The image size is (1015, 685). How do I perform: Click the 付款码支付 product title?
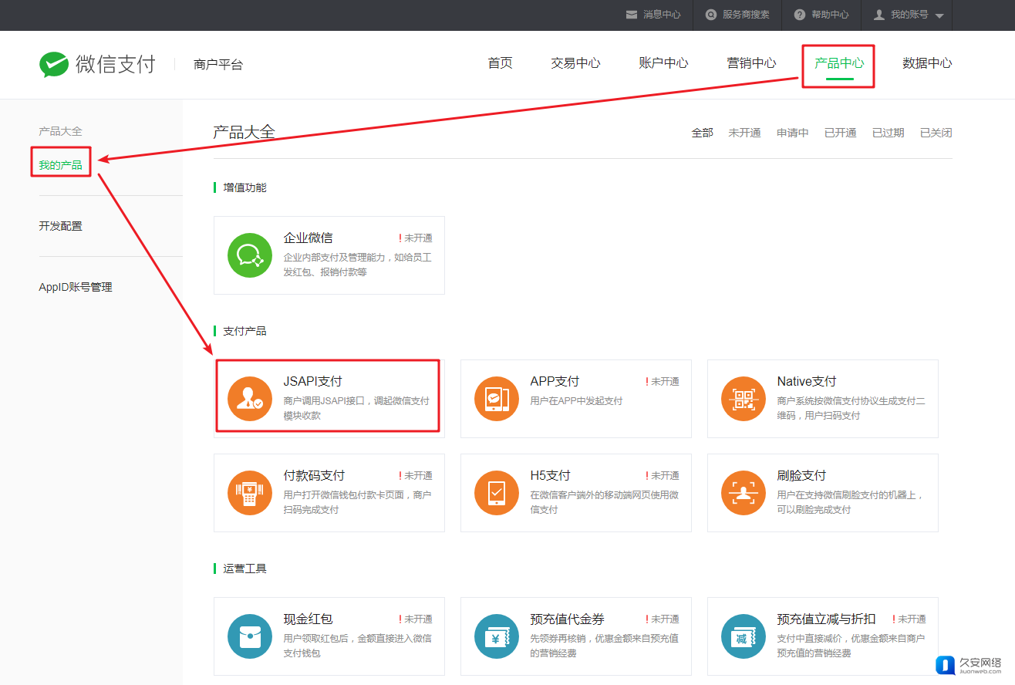pos(315,475)
